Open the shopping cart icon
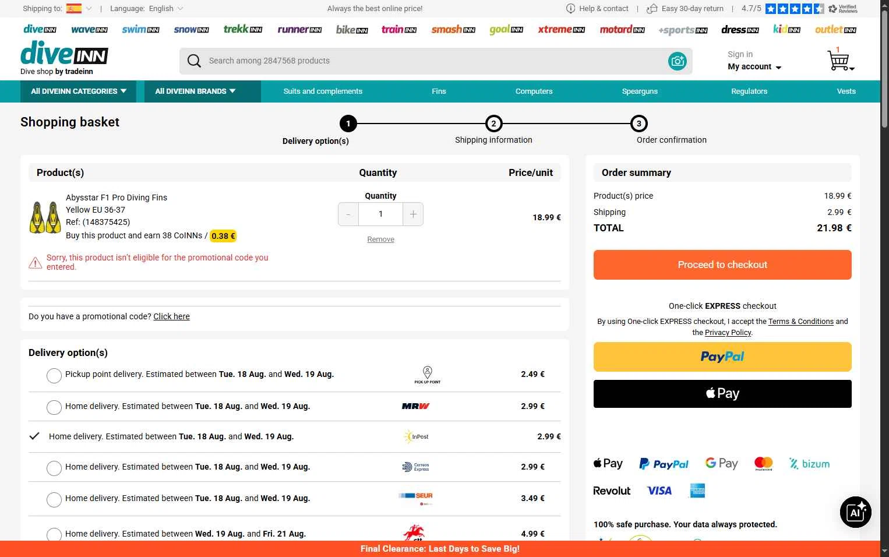 pos(839,59)
